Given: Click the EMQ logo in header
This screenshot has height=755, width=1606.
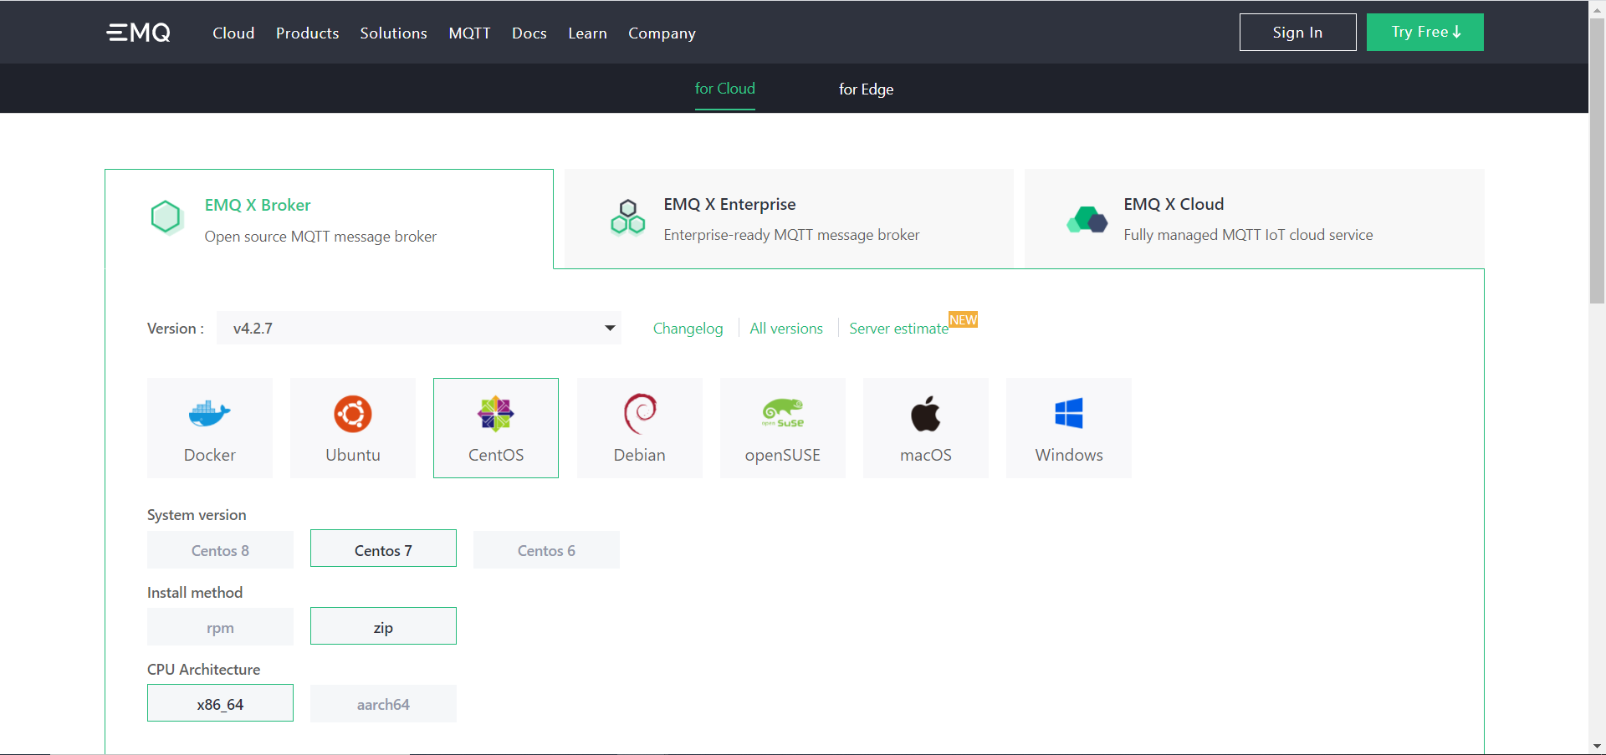Looking at the screenshot, I should click(139, 33).
